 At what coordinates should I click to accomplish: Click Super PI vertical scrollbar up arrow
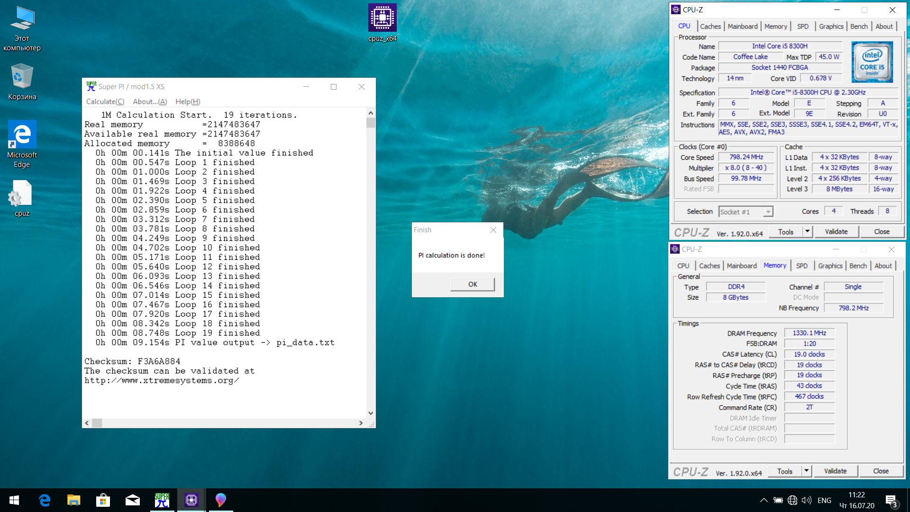click(371, 113)
